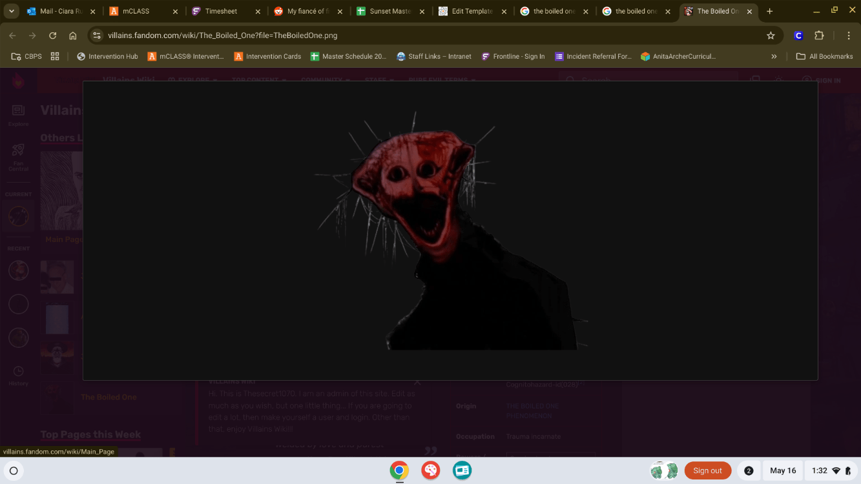
Task: Show the hidden bookmarks overflow
Action: [774, 56]
